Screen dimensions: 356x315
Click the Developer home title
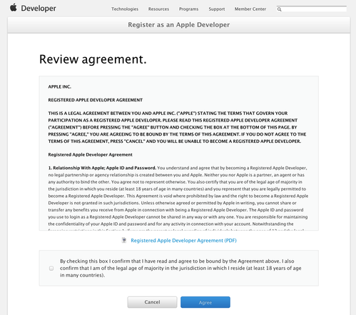(39, 9)
